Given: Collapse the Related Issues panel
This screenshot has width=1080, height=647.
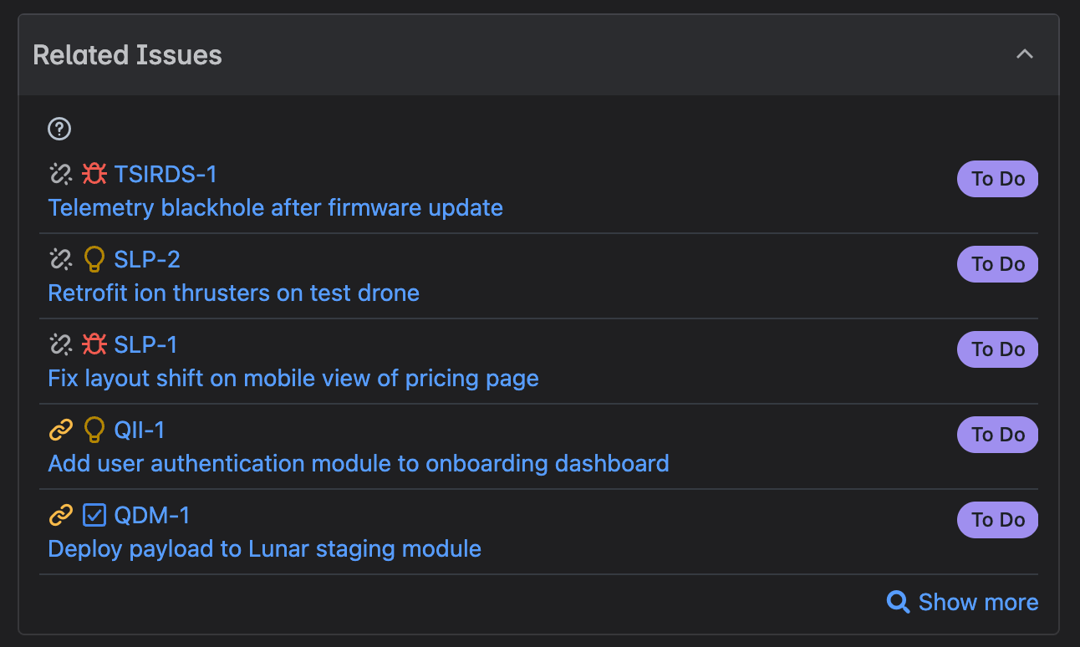Looking at the screenshot, I should click(1024, 54).
